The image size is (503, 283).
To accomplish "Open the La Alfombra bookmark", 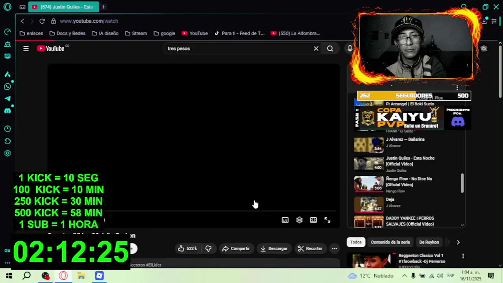I will point(296,33).
